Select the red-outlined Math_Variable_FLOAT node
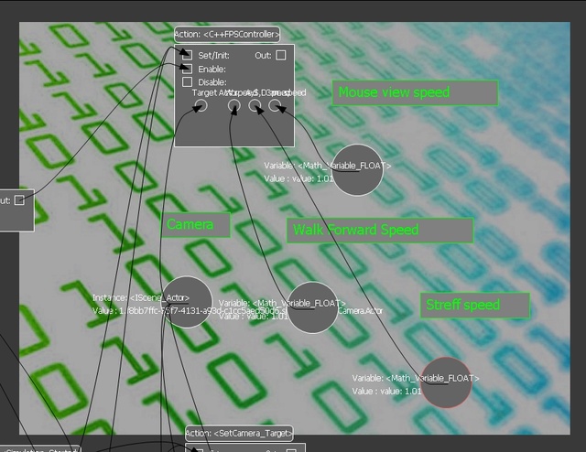The image size is (586, 452). (446, 382)
